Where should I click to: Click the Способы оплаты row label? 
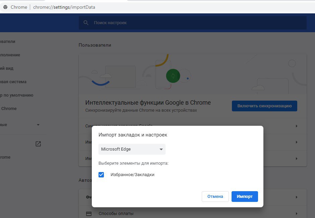(x=116, y=214)
